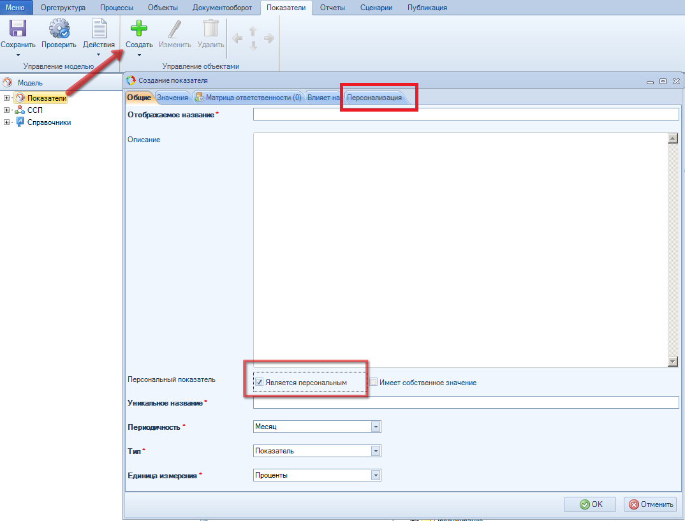Click the Изменить pencil icon
This screenshot has height=521, width=685.
pos(175,29)
